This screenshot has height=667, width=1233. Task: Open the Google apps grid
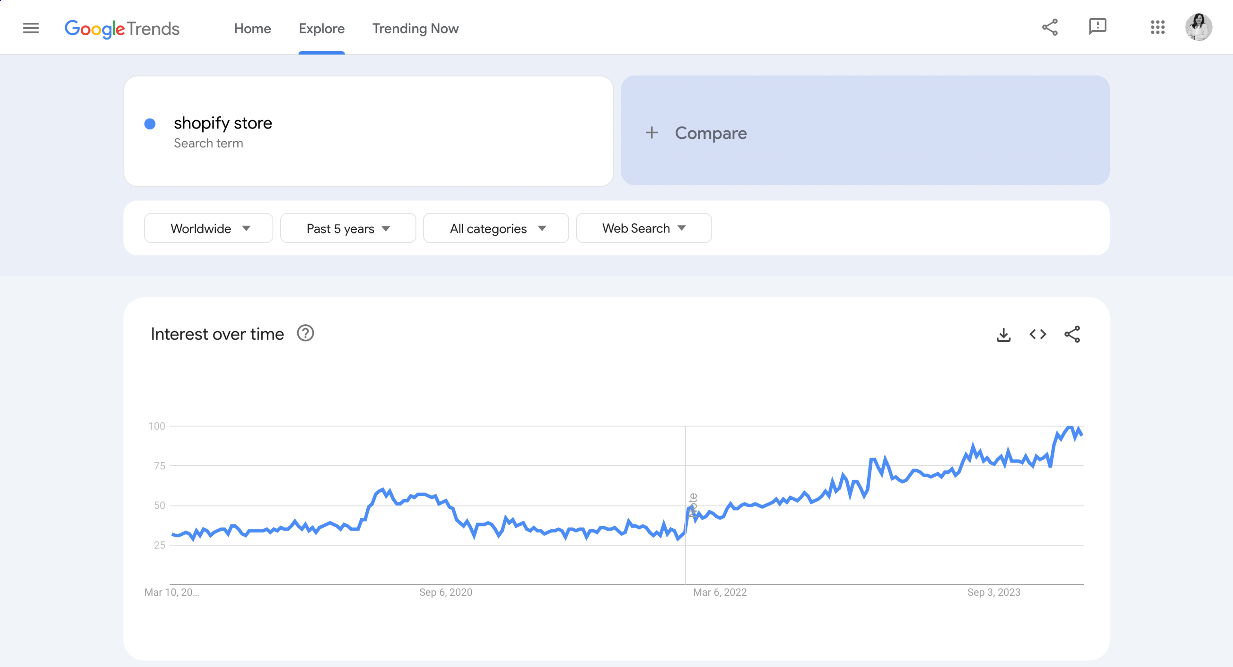tap(1157, 27)
